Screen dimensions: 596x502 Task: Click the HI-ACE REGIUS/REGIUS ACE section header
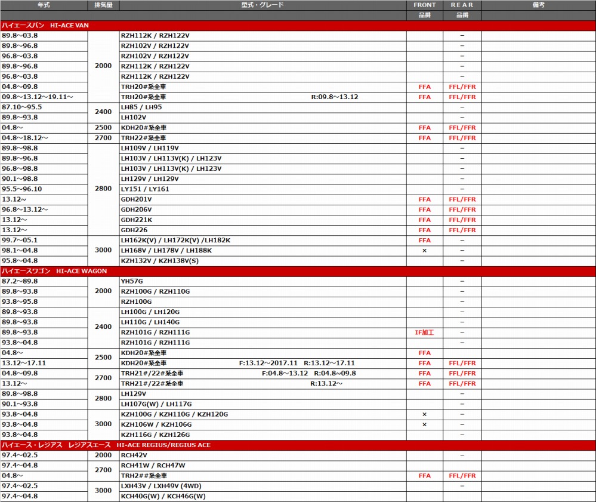click(x=298, y=445)
